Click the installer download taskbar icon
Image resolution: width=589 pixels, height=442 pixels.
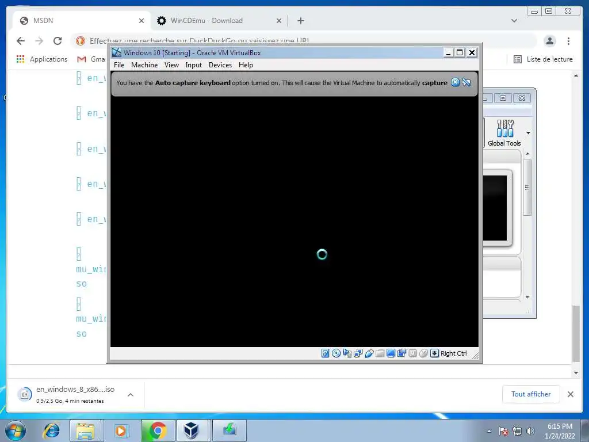(230, 430)
